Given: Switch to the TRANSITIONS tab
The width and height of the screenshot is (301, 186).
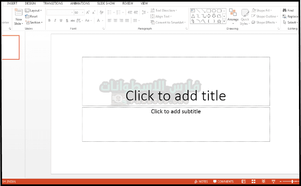Looking at the screenshot, I should (x=53, y=3).
